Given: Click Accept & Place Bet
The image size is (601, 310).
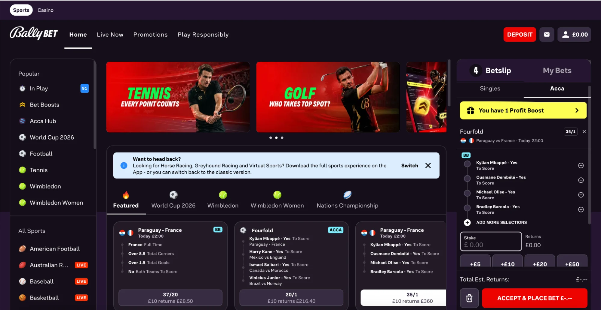Looking at the screenshot, I should 535,298.
